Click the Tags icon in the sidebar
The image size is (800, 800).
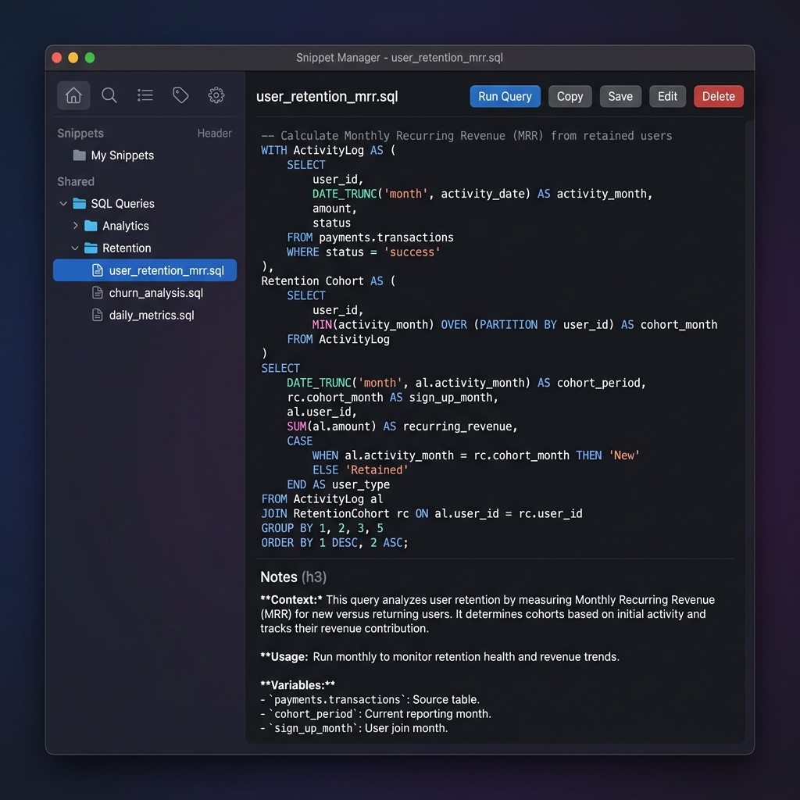click(180, 95)
